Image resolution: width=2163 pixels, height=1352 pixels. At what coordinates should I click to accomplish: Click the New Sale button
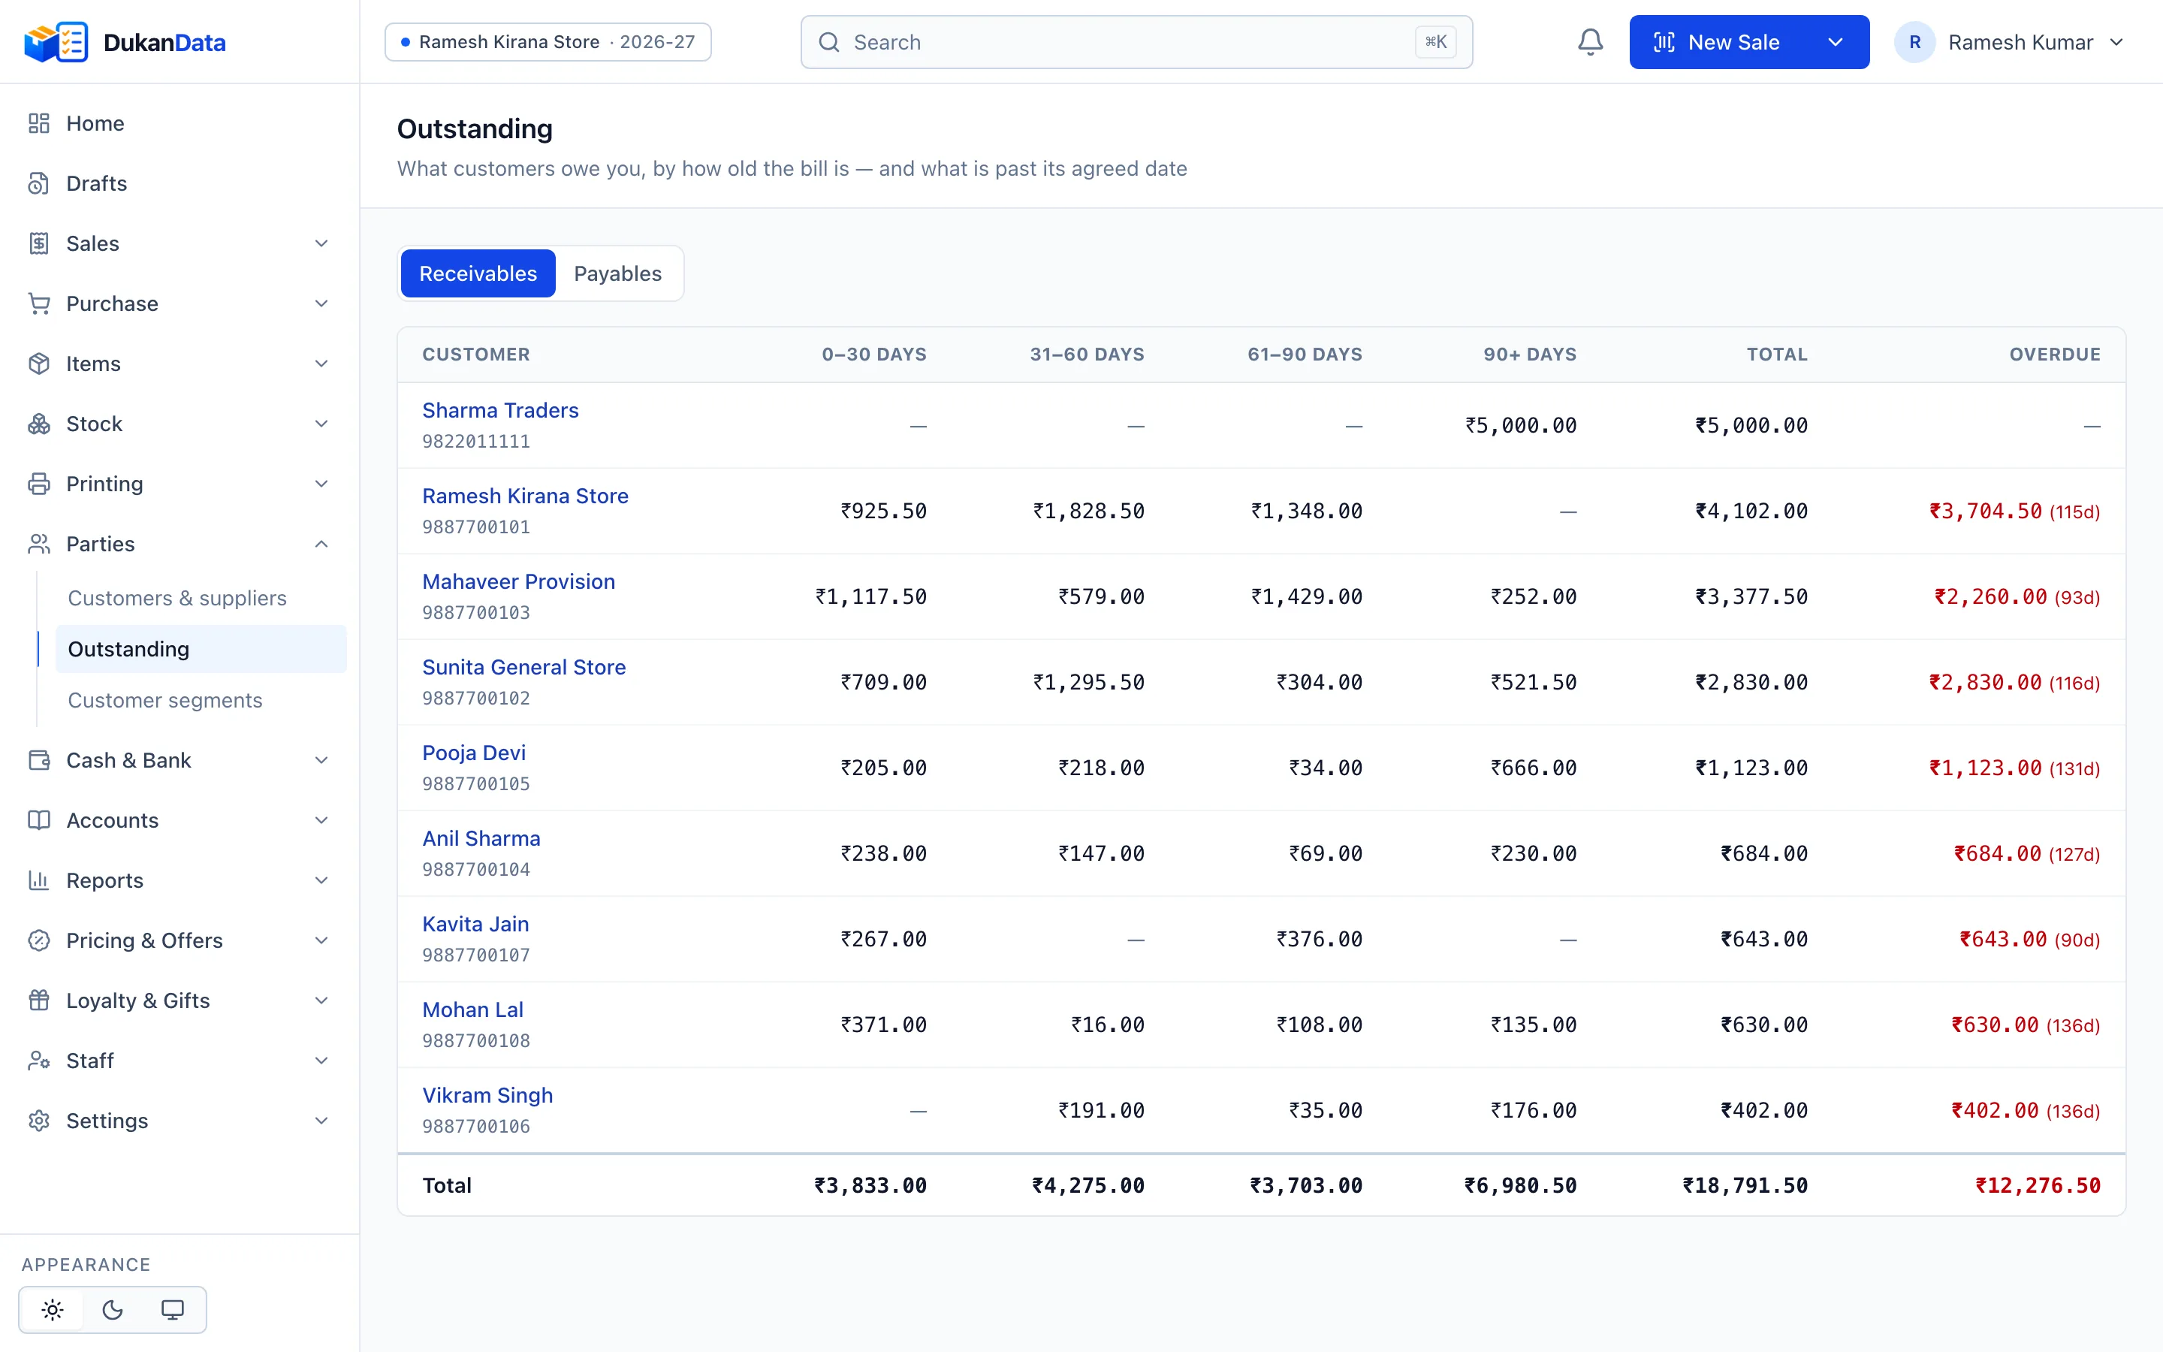click(x=1717, y=42)
